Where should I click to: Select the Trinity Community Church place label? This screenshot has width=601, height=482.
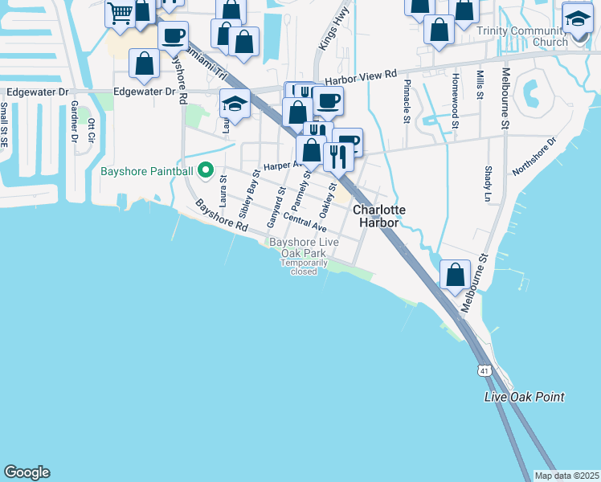521,36
